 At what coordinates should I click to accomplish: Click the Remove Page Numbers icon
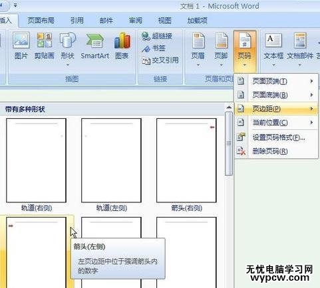coord(241,151)
